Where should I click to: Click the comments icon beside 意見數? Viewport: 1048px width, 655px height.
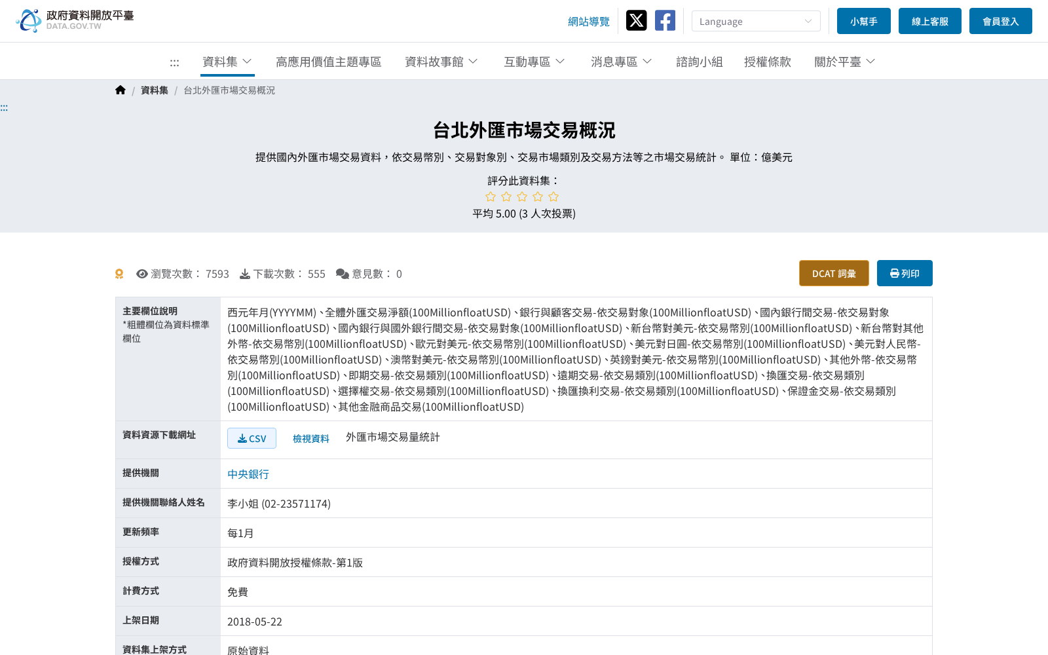[x=343, y=274]
